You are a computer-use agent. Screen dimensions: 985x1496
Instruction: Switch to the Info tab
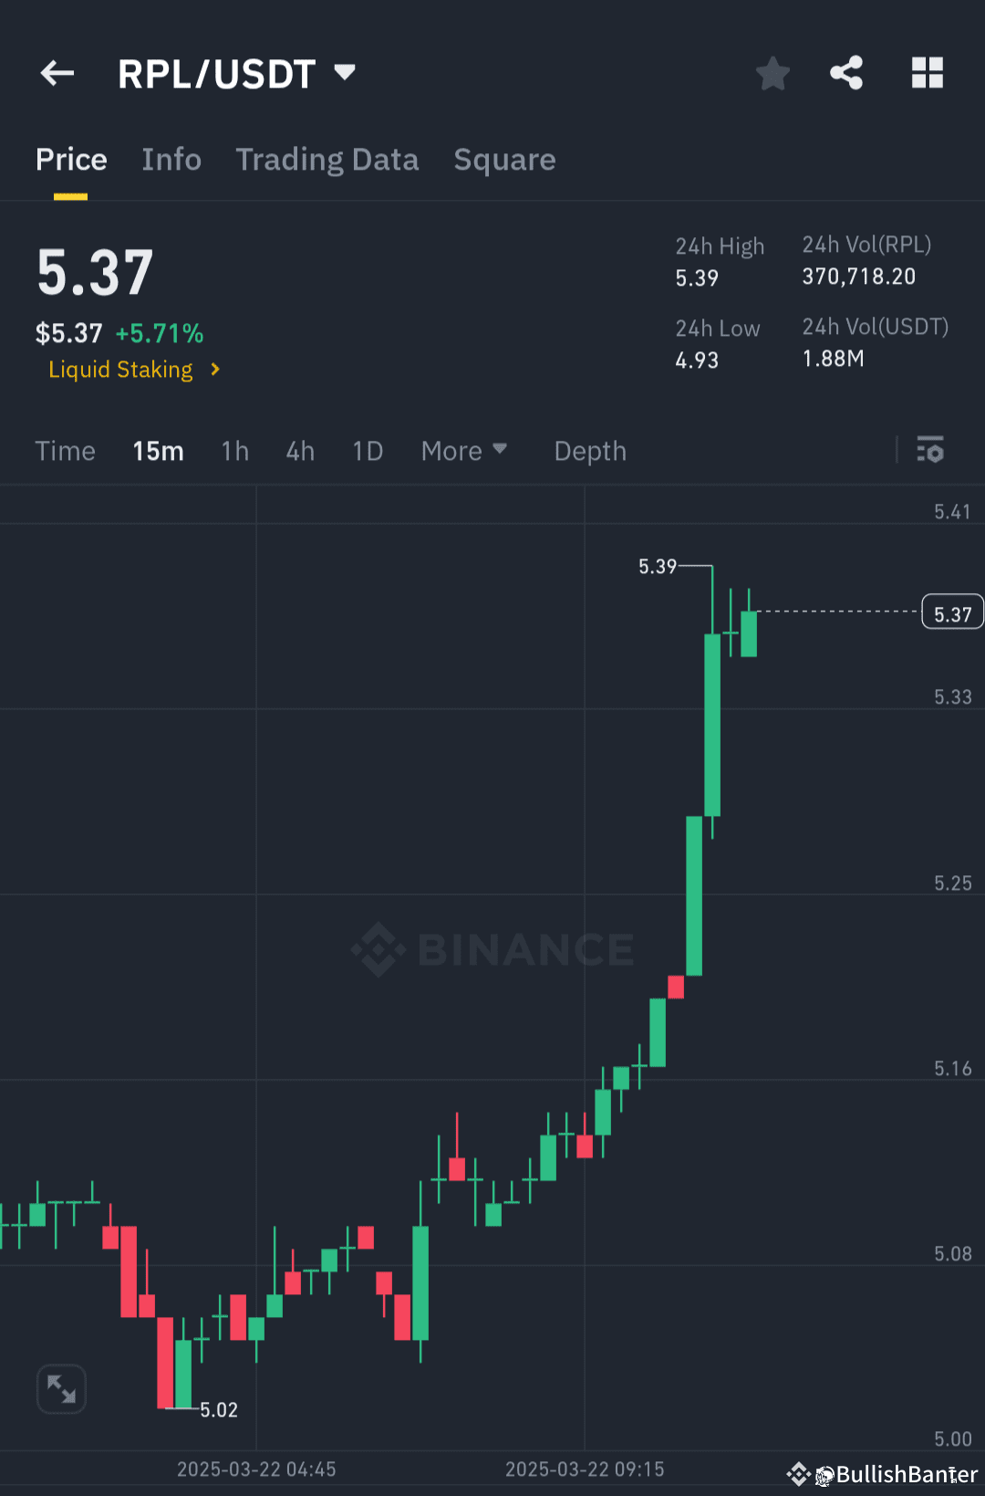click(x=171, y=159)
